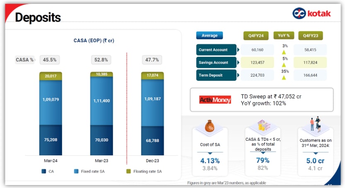Screen dimensions: 345x188
Task: Click the Term Deposit YoY up arrow
Action: point(284,77)
